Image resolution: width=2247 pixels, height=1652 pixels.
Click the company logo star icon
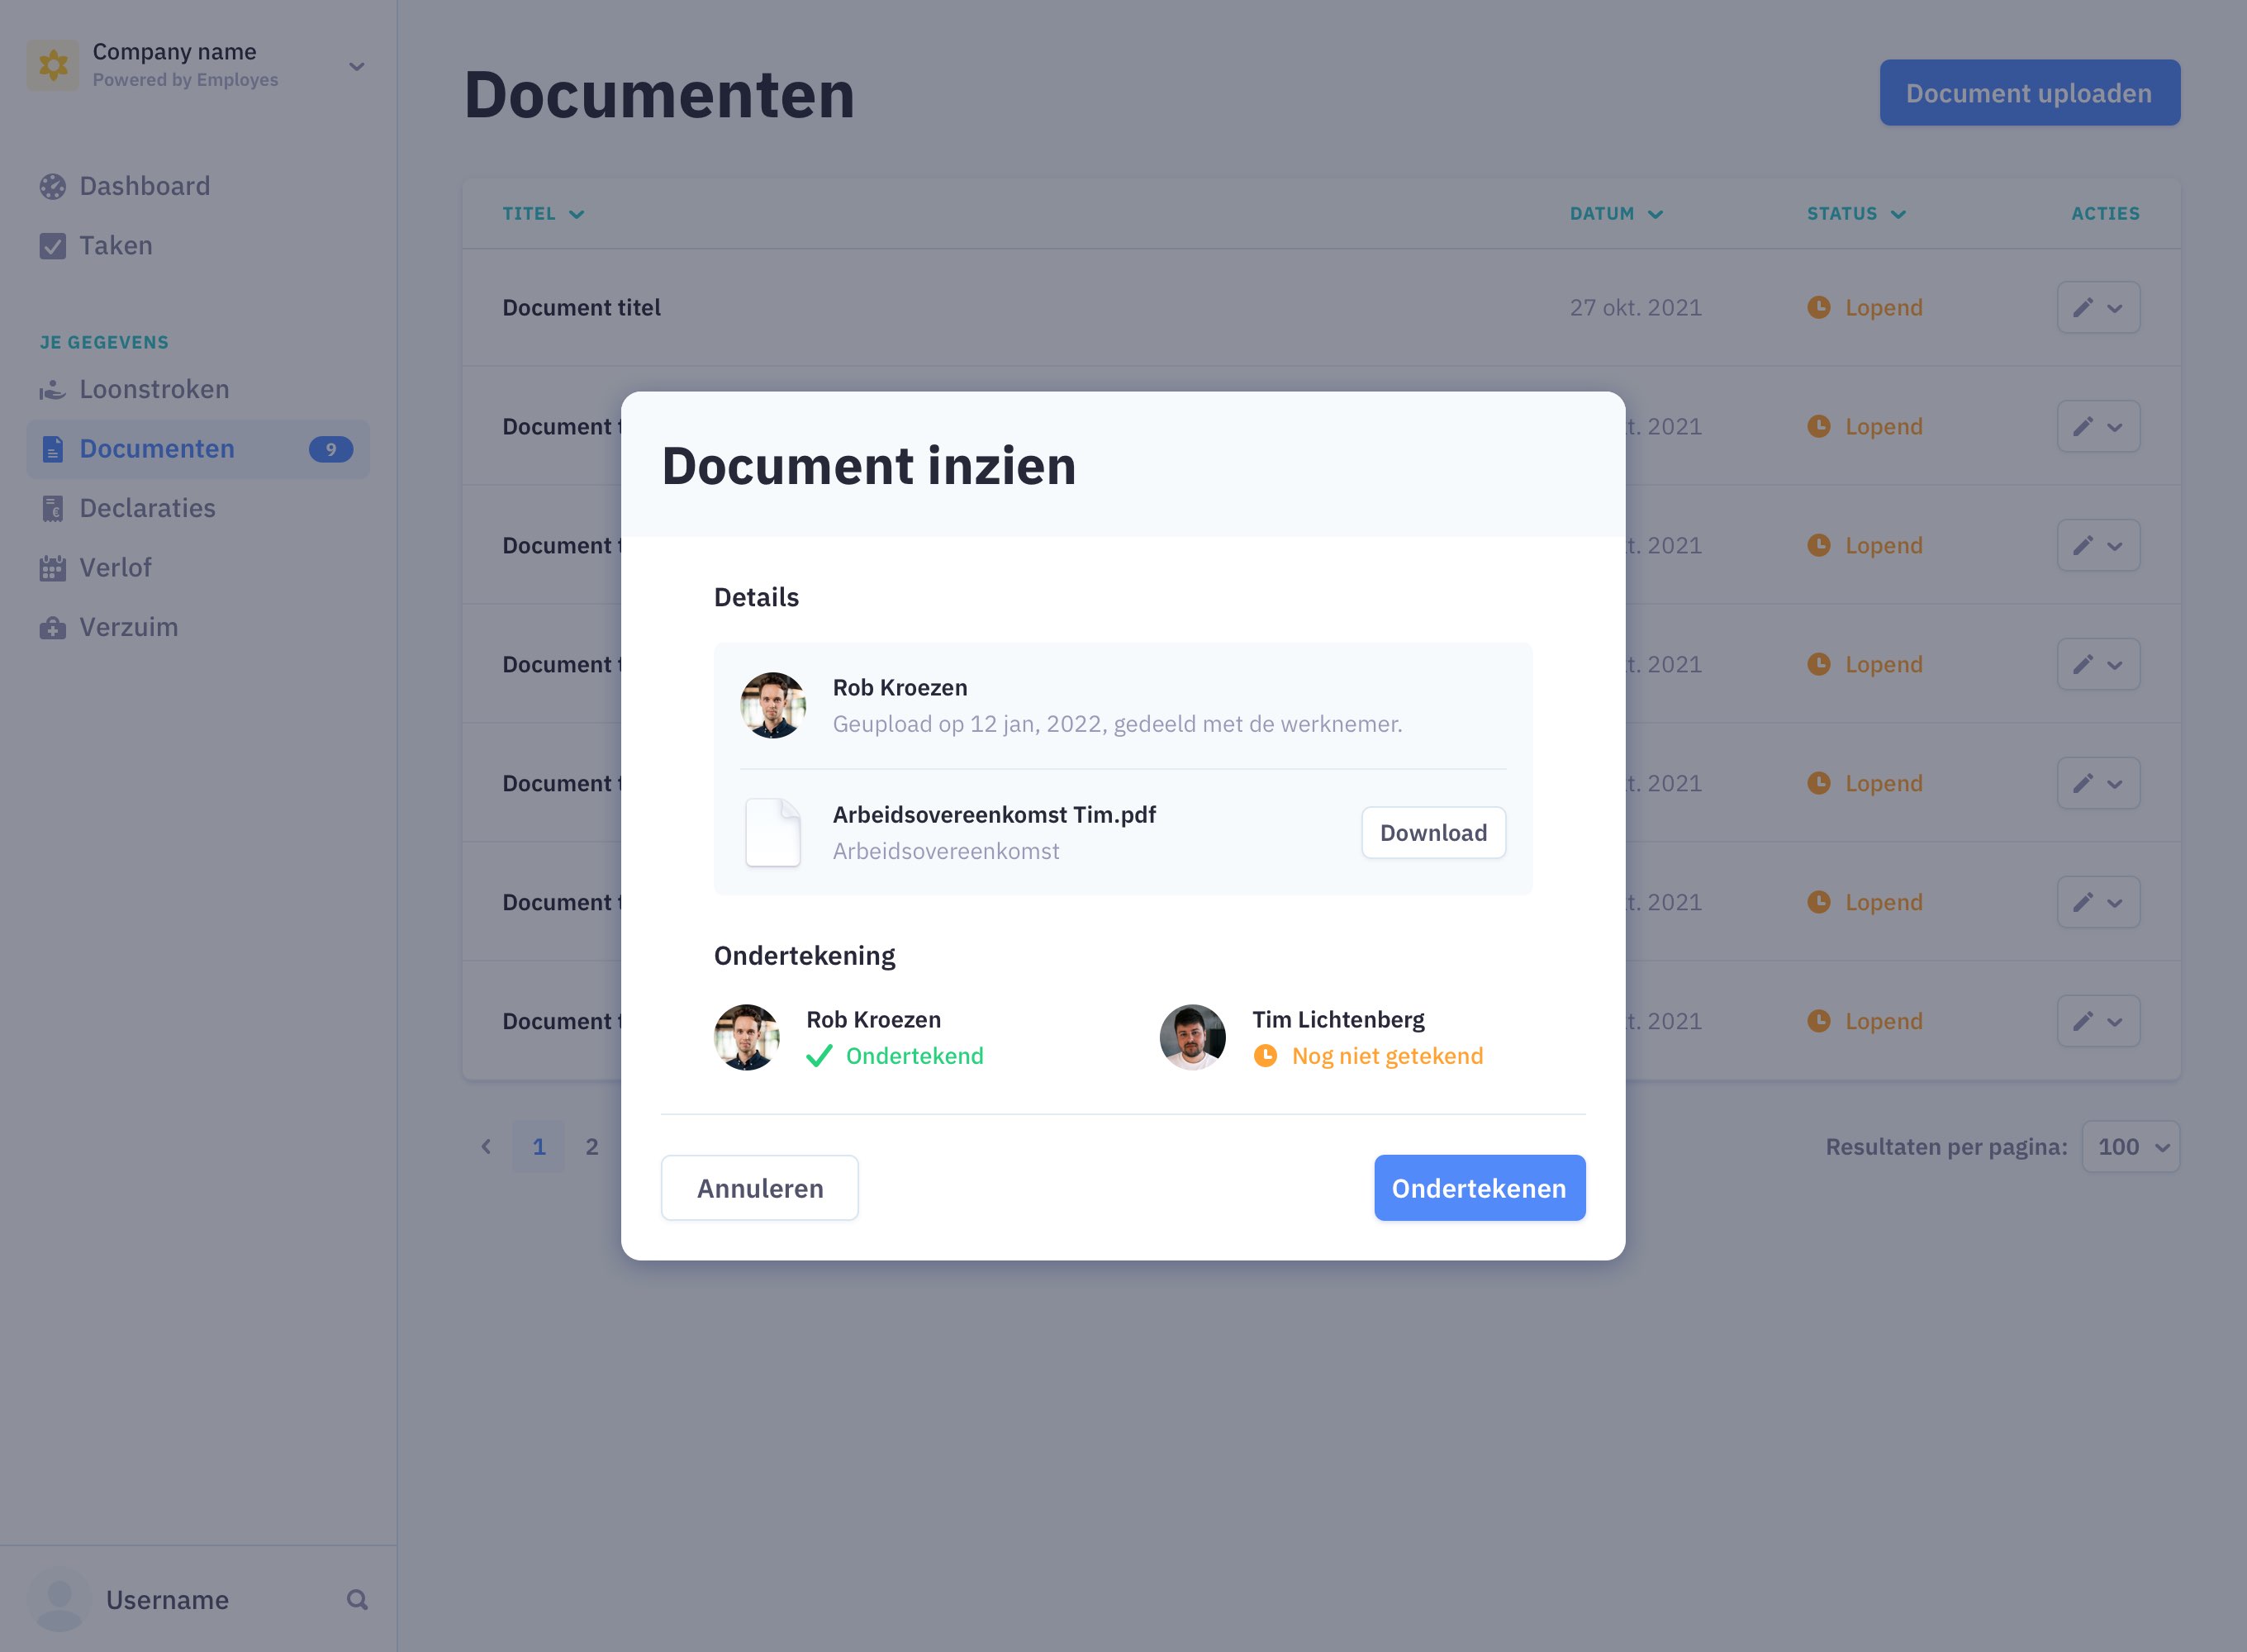[53, 65]
